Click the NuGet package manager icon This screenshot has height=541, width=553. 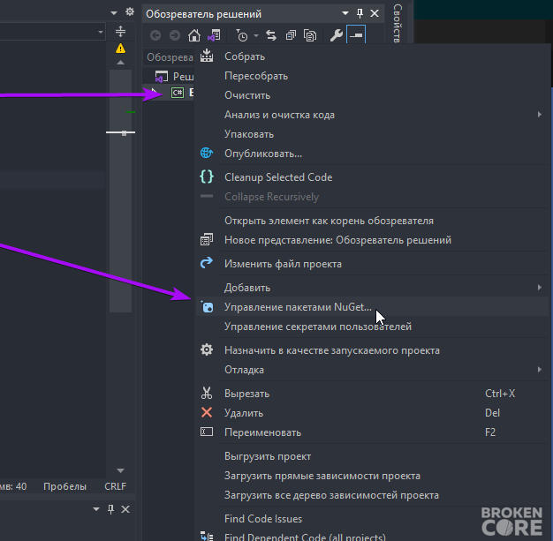click(207, 306)
